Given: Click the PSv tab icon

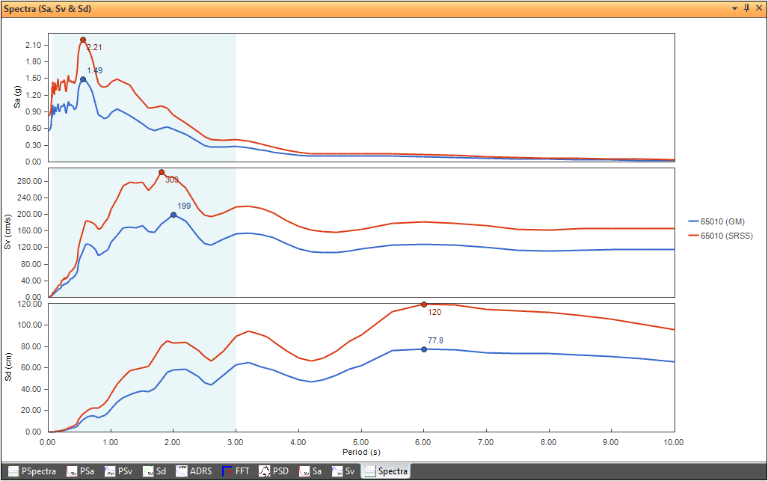Looking at the screenshot, I should click(110, 471).
